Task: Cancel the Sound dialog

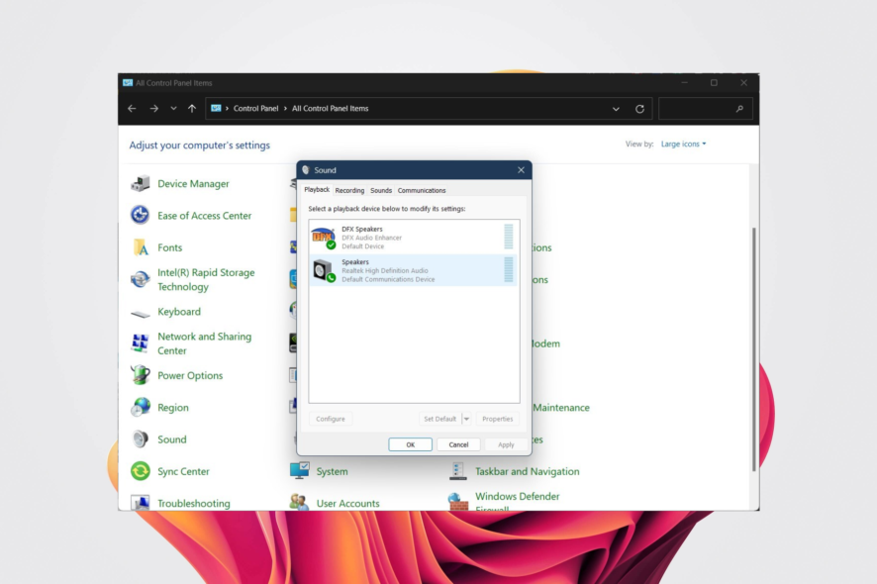Action: pyautogui.click(x=458, y=444)
